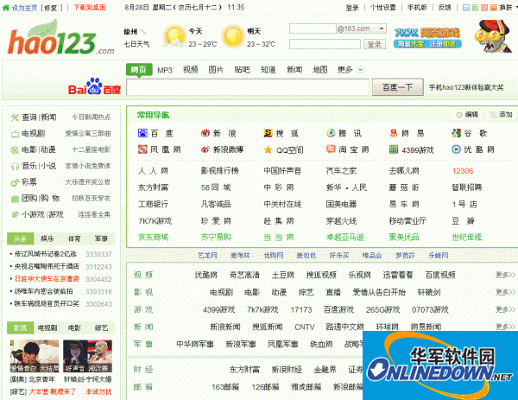Screen dimensions: 518x400
Task: Open Sina site icon link
Action: coord(205,133)
